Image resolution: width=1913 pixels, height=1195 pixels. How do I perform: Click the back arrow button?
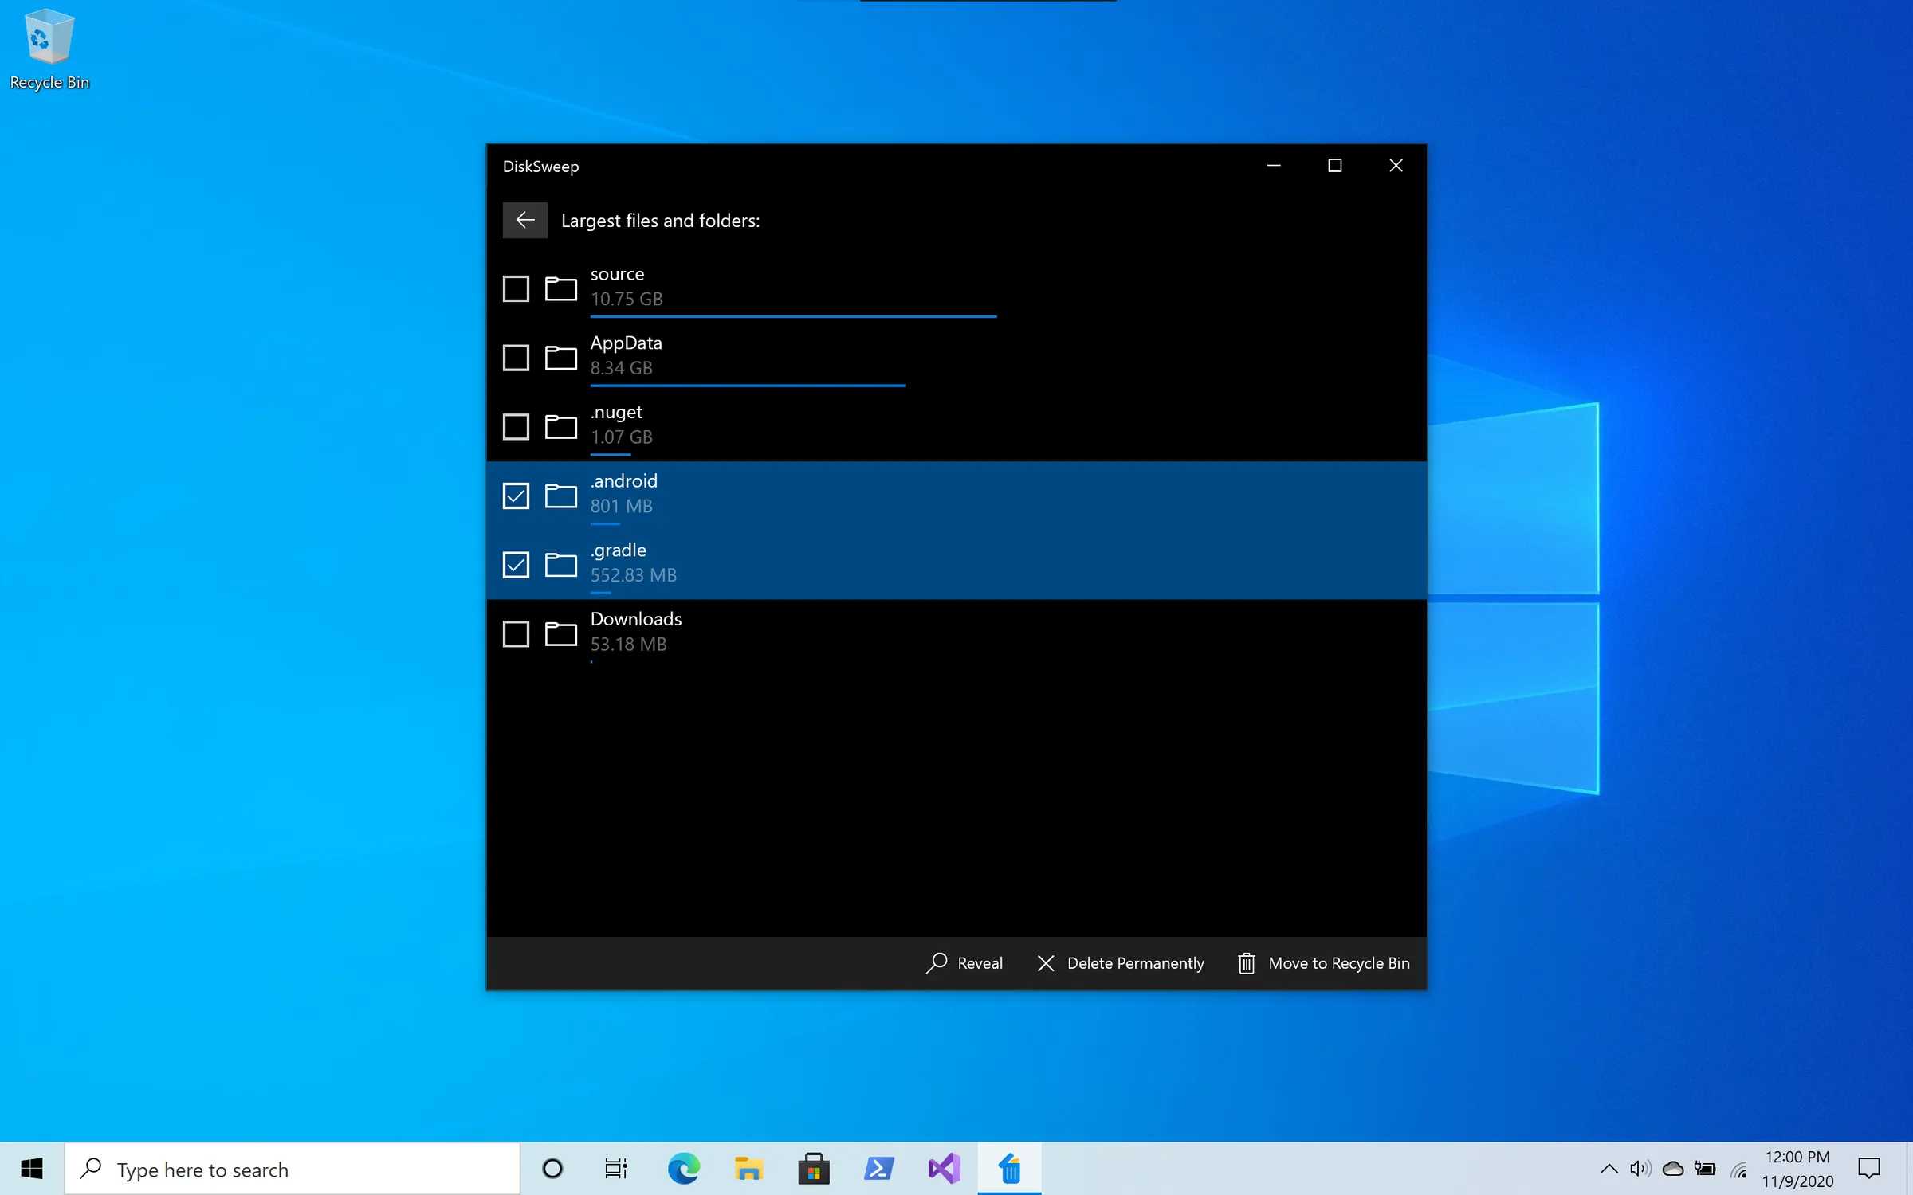[524, 221]
